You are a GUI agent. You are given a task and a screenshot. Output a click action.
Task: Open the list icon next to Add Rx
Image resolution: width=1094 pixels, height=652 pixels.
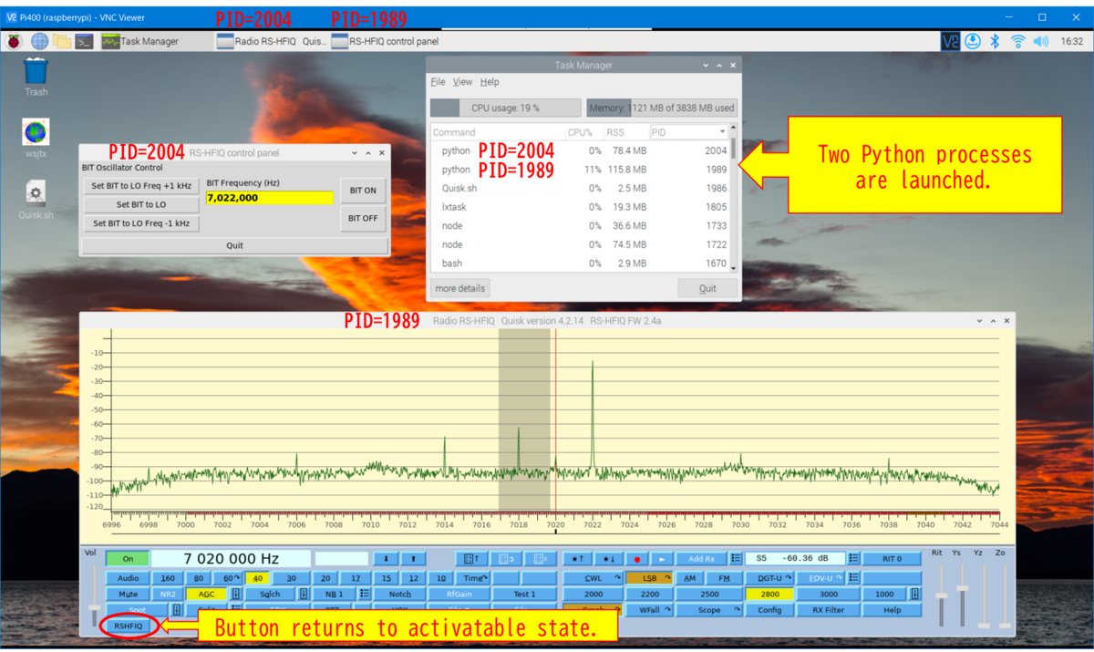point(736,558)
